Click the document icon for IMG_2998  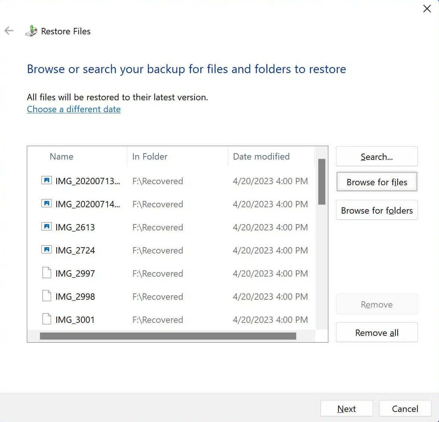pos(46,296)
